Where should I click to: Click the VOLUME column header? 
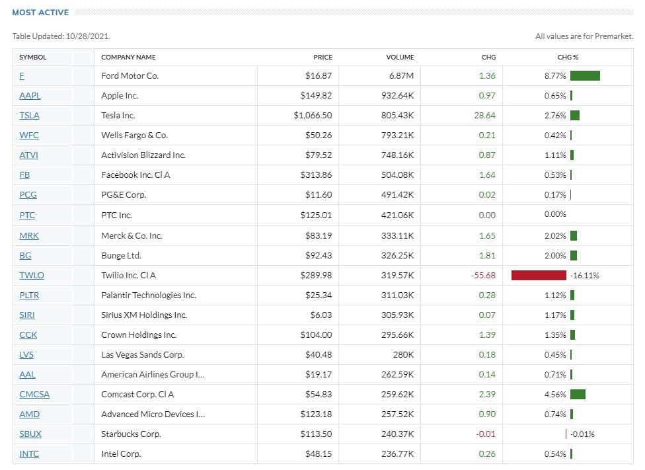click(x=400, y=58)
